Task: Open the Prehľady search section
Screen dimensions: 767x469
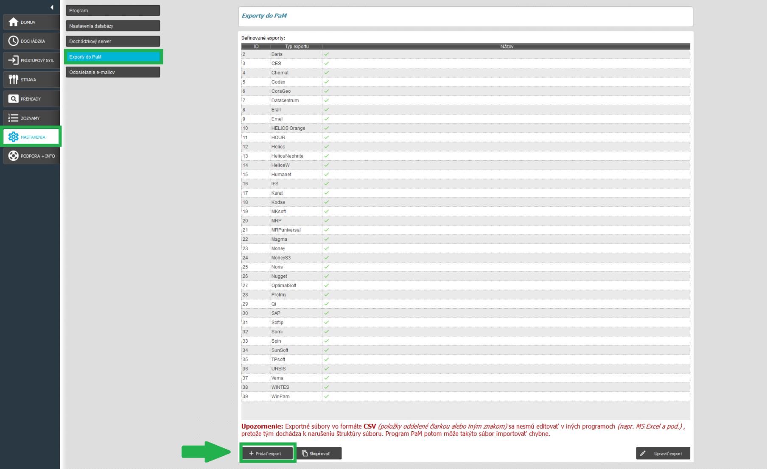Action: [31, 99]
